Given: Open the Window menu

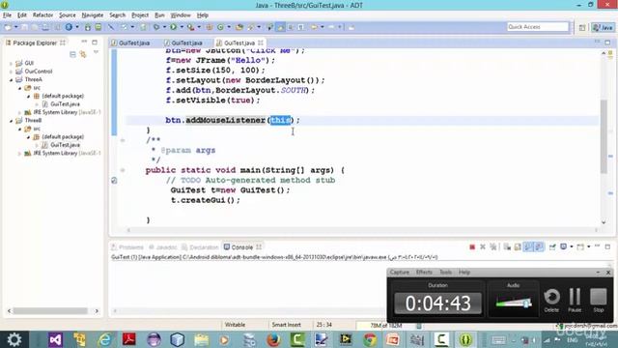Looking at the screenshot, I should click(x=181, y=15).
